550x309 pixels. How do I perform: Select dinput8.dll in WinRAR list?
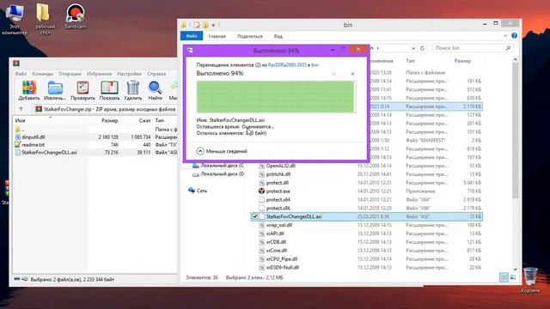[33, 137]
